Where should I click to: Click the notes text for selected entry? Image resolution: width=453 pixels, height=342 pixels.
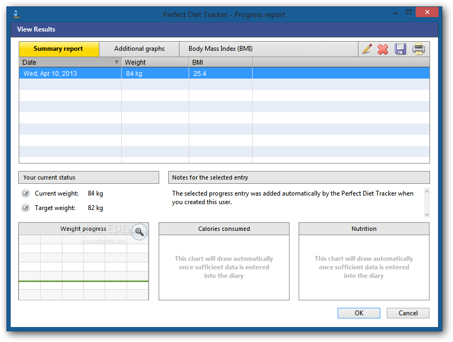click(x=293, y=198)
